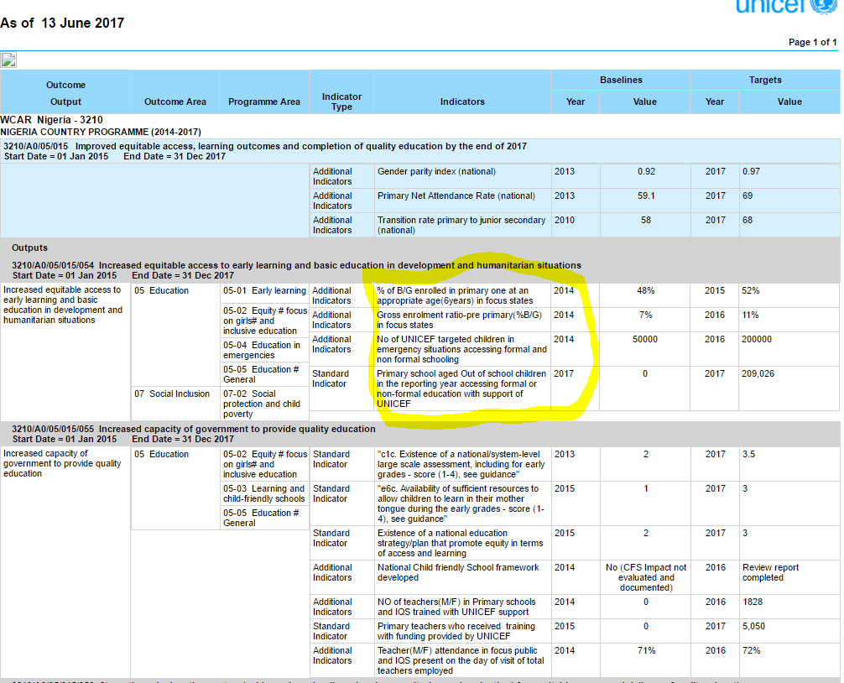The image size is (844, 683).
Task: Select the Programme Area header
Action: click(264, 102)
